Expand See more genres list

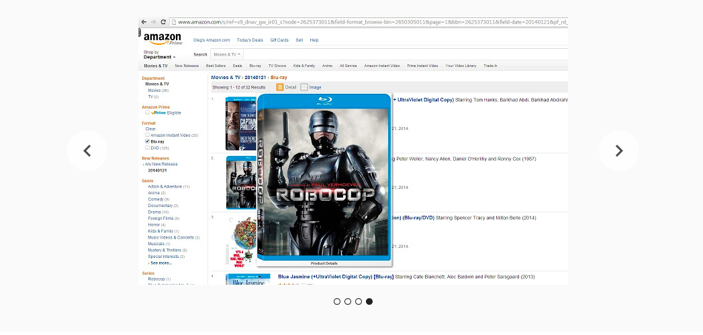[160, 263]
